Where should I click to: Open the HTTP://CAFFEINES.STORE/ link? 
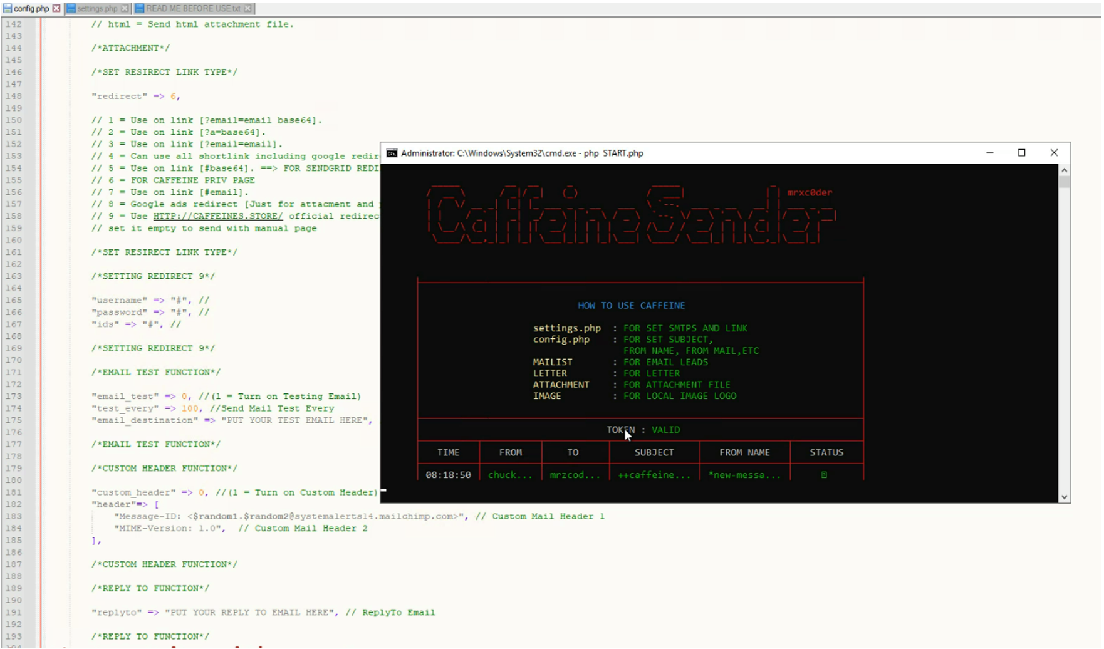(x=217, y=216)
